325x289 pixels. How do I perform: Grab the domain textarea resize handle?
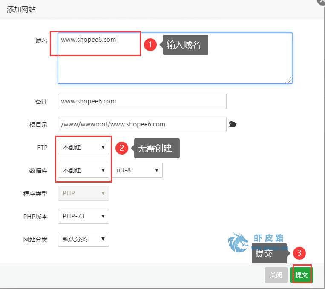289,80
